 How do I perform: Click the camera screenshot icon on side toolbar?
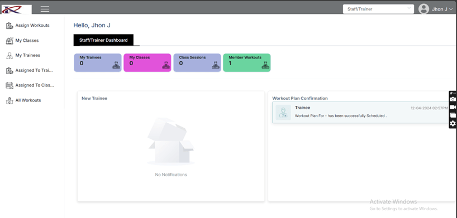[x=453, y=99]
